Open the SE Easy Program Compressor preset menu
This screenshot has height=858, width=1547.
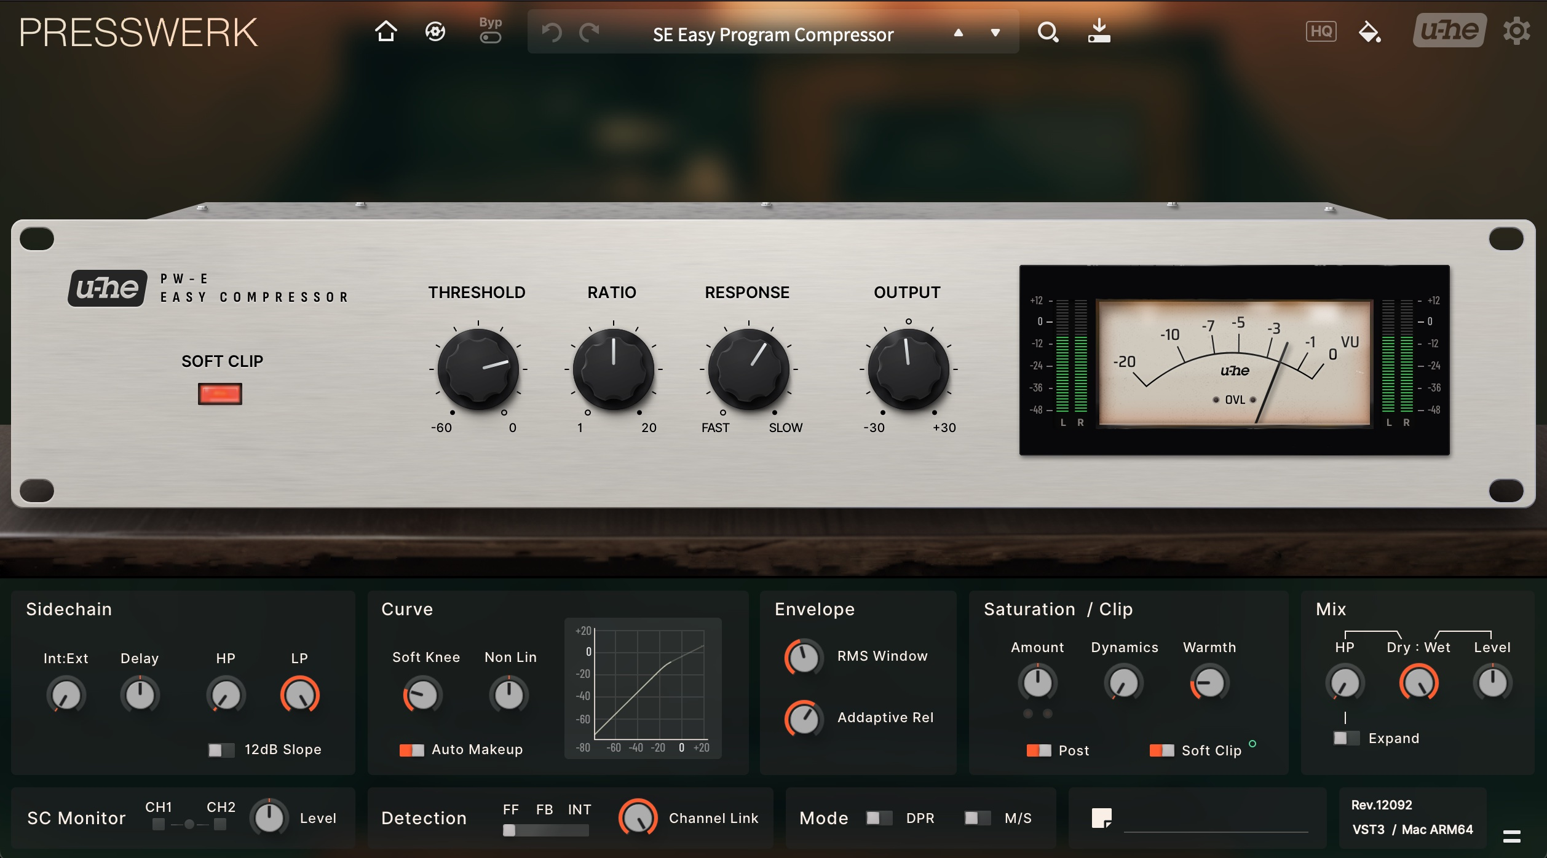(x=772, y=34)
